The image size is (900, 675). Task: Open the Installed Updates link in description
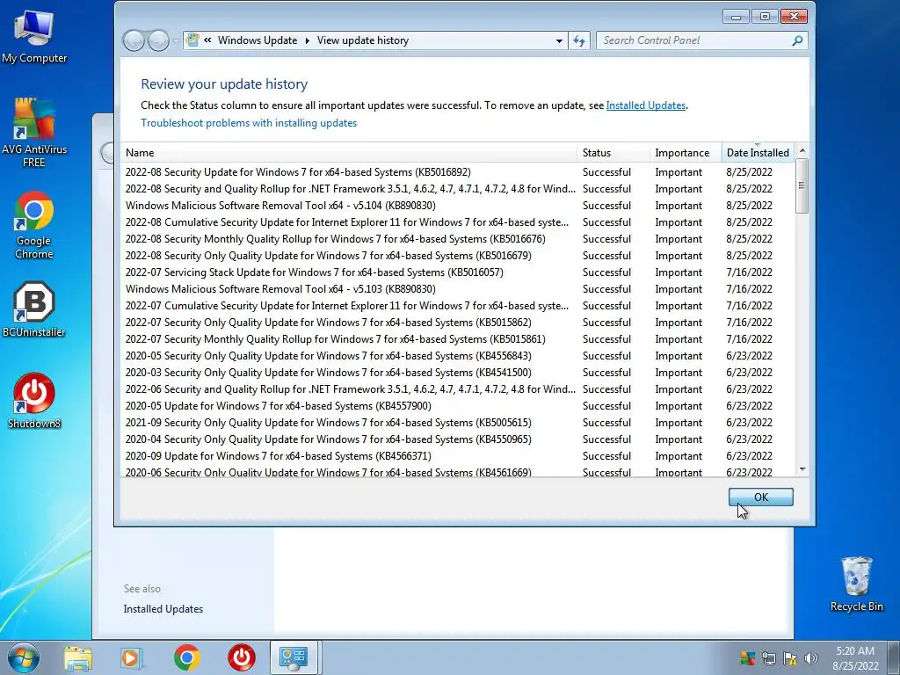pos(646,105)
